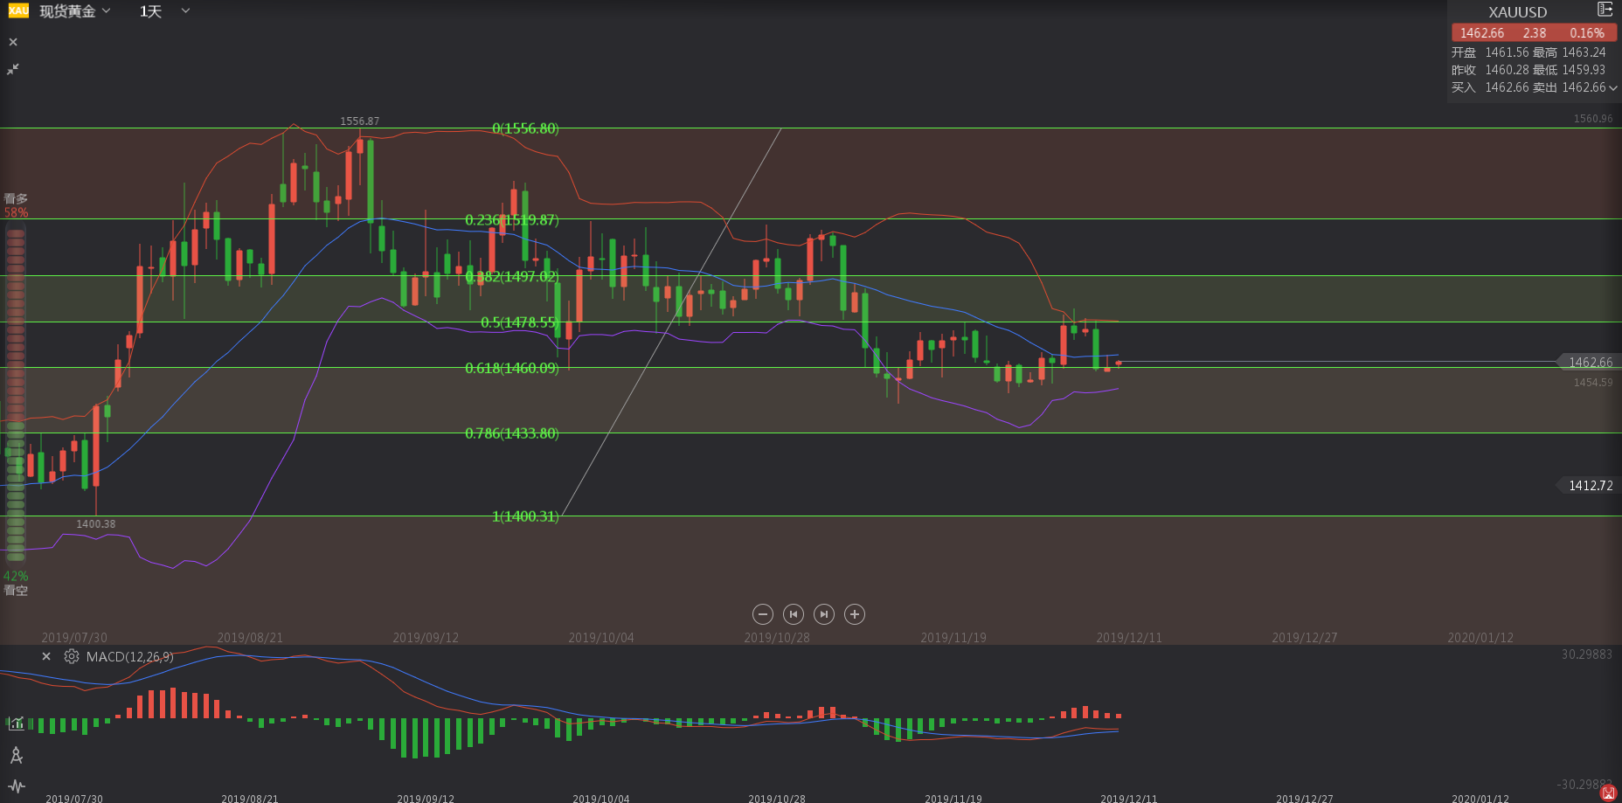
Task: Click the pulse waveform icon
Action: point(16,786)
